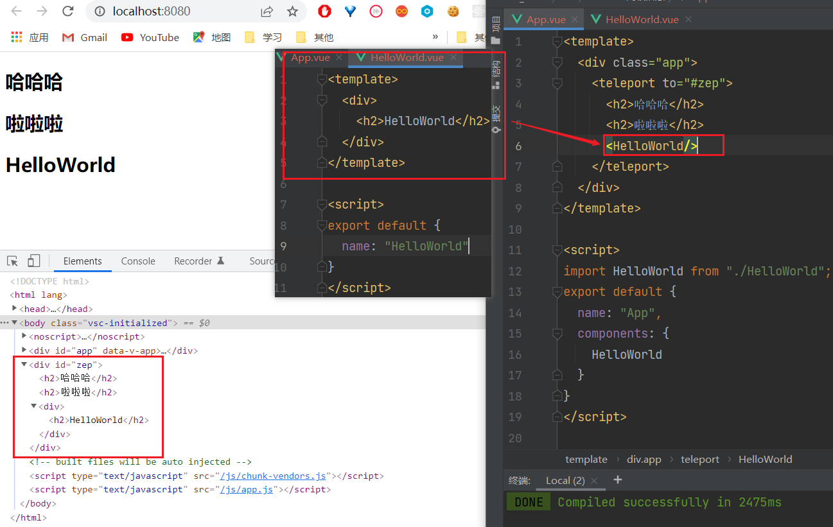Open the 应用 apps shortcut

click(x=30, y=37)
